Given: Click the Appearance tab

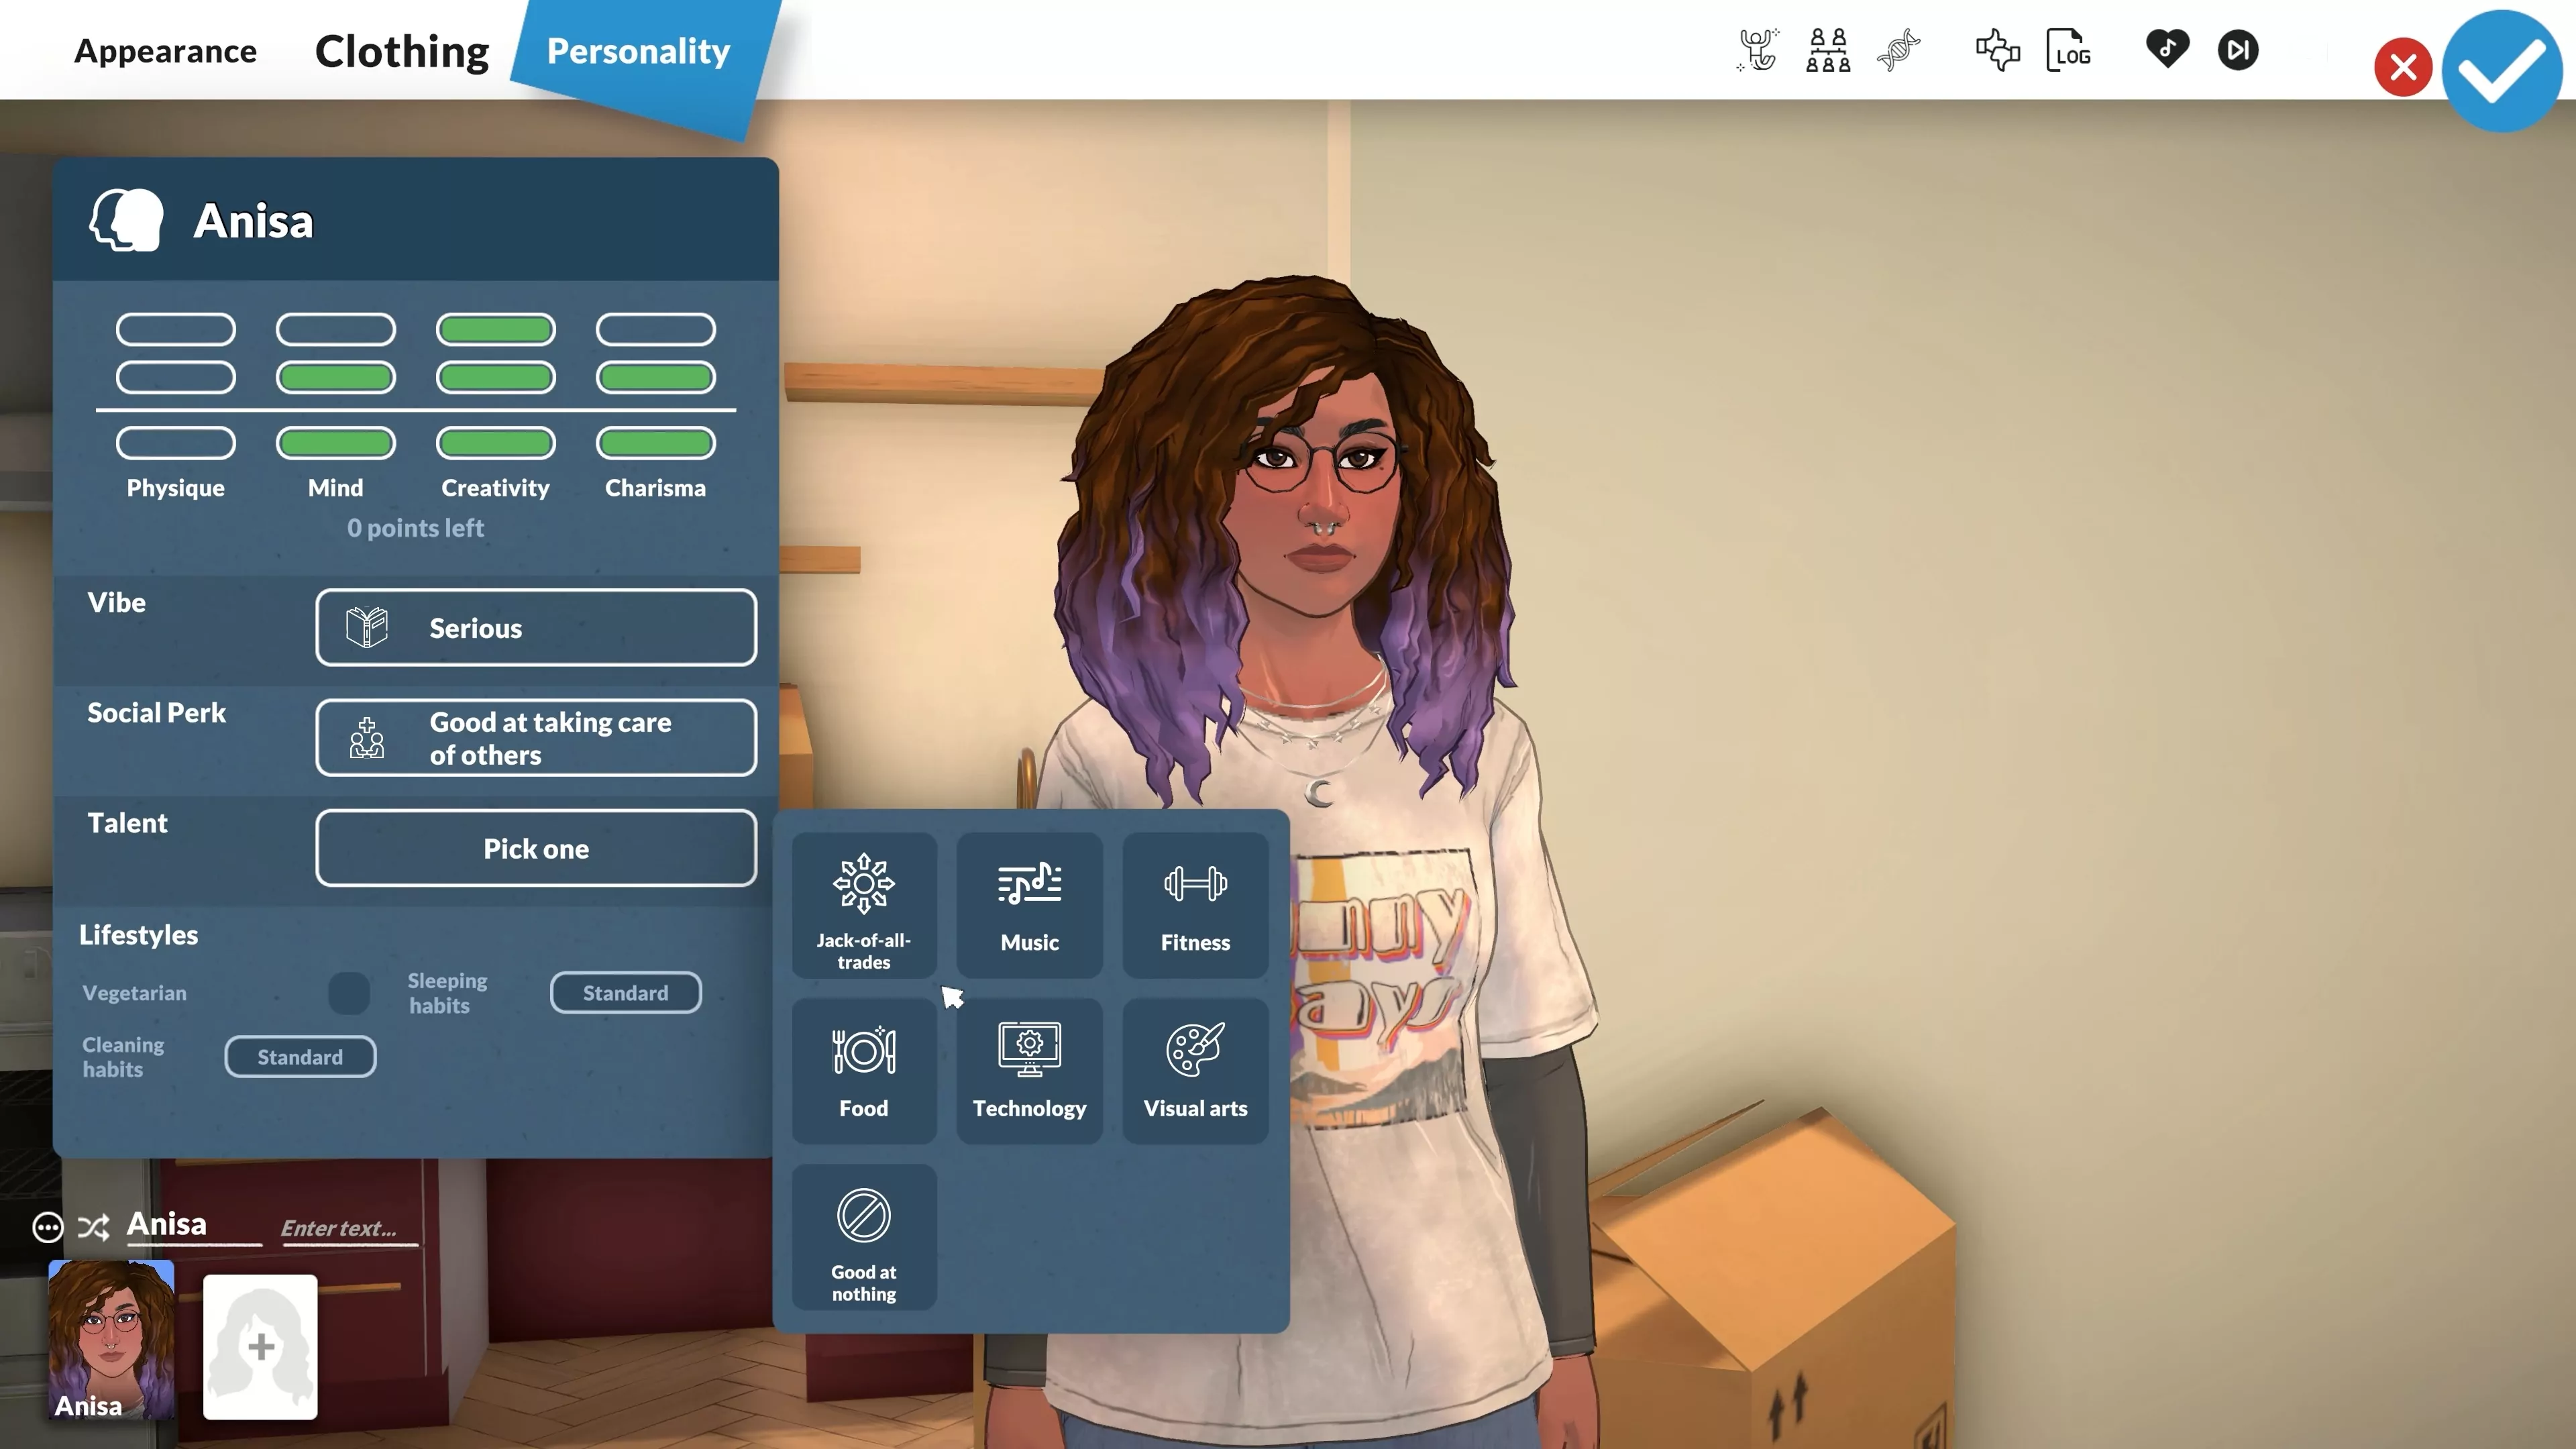Looking at the screenshot, I should 164,50.
